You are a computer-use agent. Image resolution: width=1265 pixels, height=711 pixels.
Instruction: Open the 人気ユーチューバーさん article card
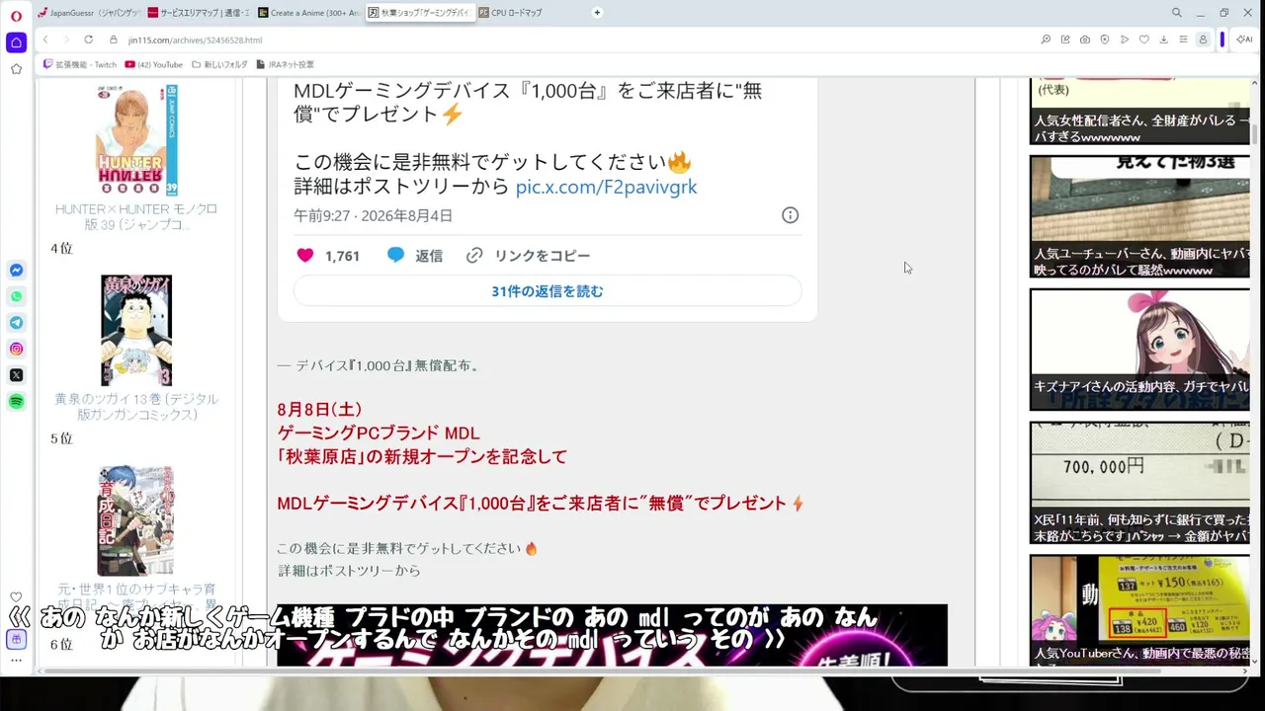pyautogui.click(x=1139, y=216)
